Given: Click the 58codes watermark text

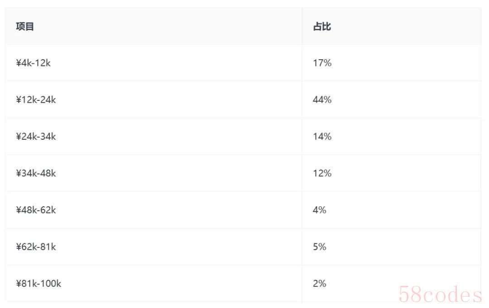Looking at the screenshot, I should 440,295.
